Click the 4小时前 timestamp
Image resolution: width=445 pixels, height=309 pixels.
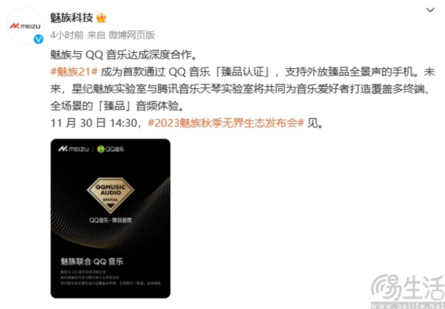pyautogui.click(x=67, y=35)
